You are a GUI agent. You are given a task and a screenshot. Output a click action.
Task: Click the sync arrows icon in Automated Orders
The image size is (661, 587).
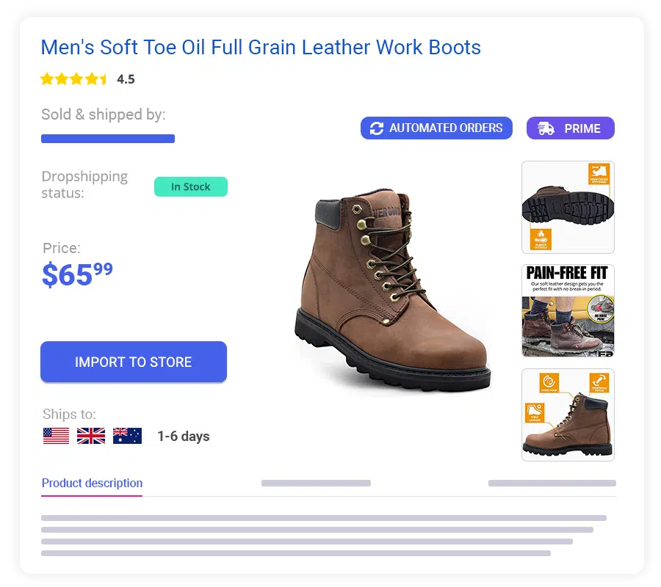[377, 128]
